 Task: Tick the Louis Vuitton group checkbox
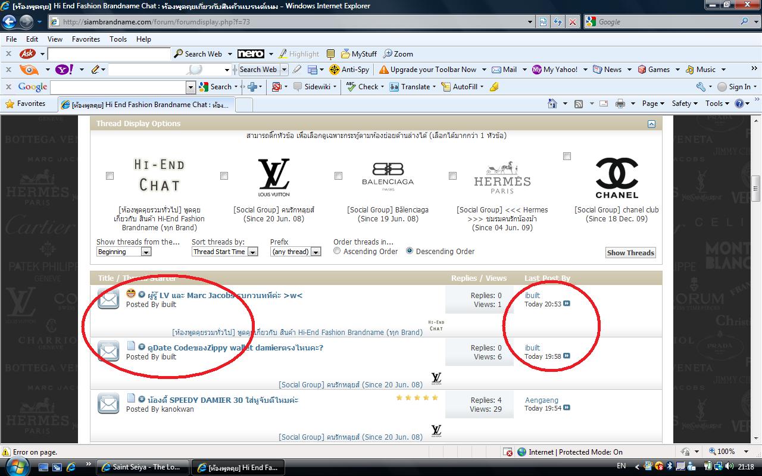pyautogui.click(x=224, y=176)
